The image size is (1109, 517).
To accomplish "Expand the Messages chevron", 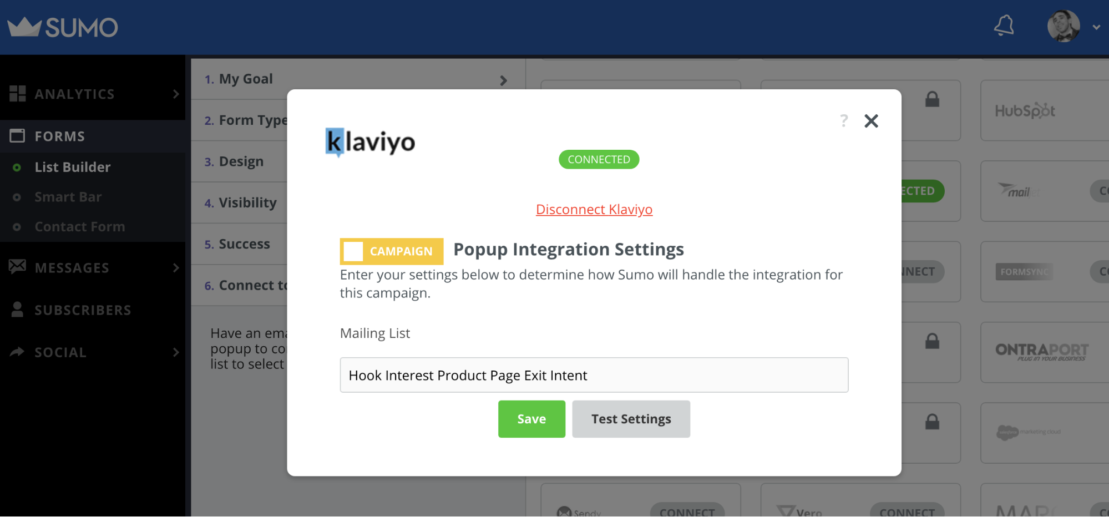I will coord(176,268).
